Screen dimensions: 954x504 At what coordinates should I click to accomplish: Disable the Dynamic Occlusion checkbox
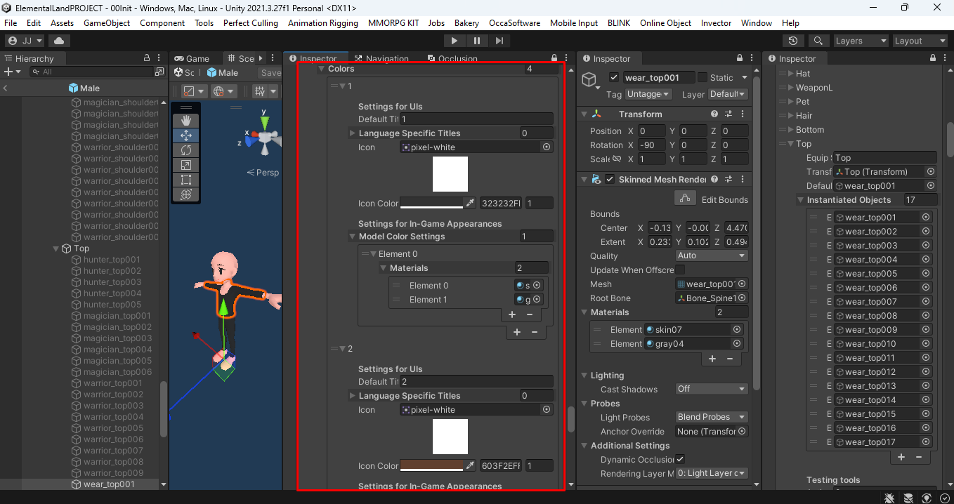(679, 459)
